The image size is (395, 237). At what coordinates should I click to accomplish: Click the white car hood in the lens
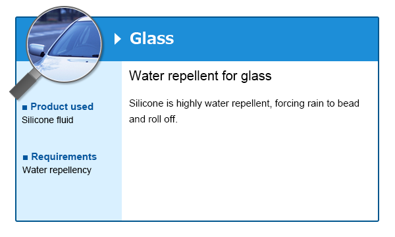[70, 66]
